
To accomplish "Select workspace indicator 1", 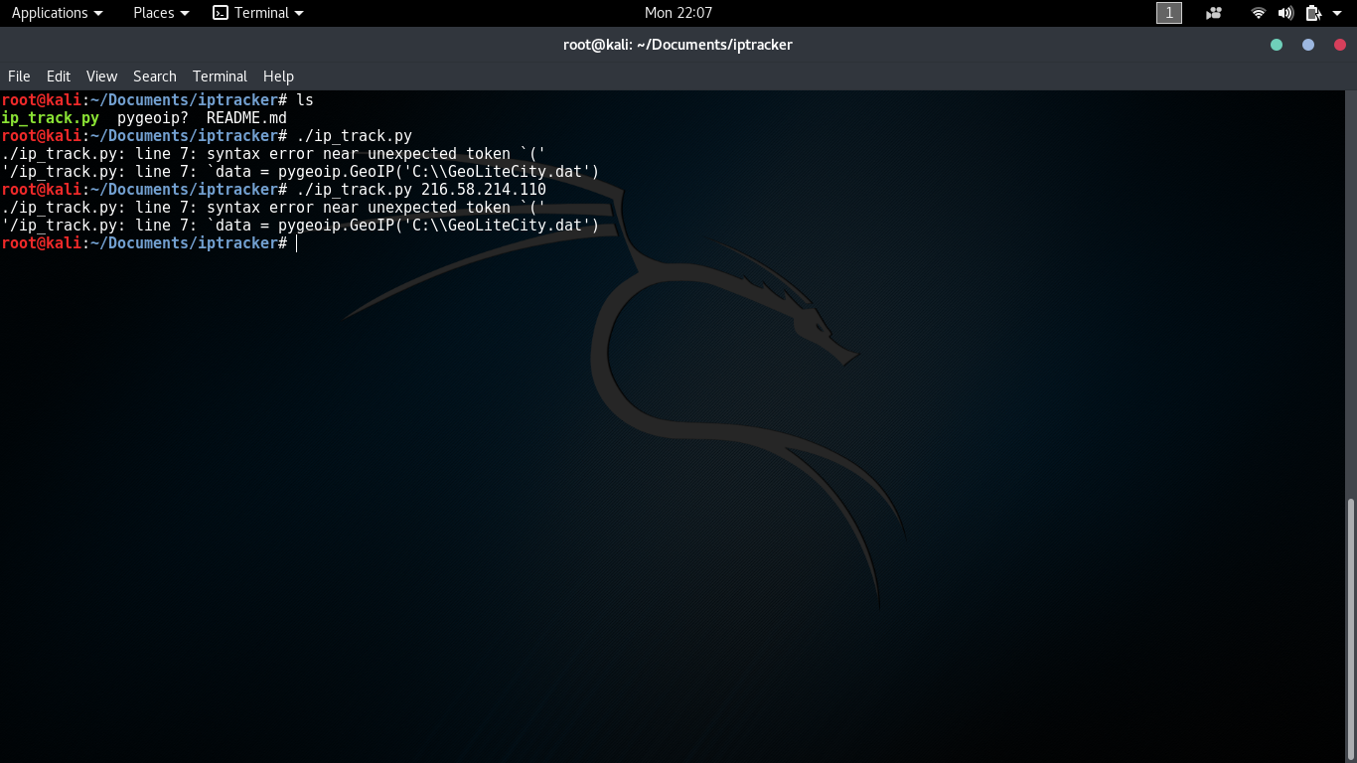I will click(x=1169, y=13).
